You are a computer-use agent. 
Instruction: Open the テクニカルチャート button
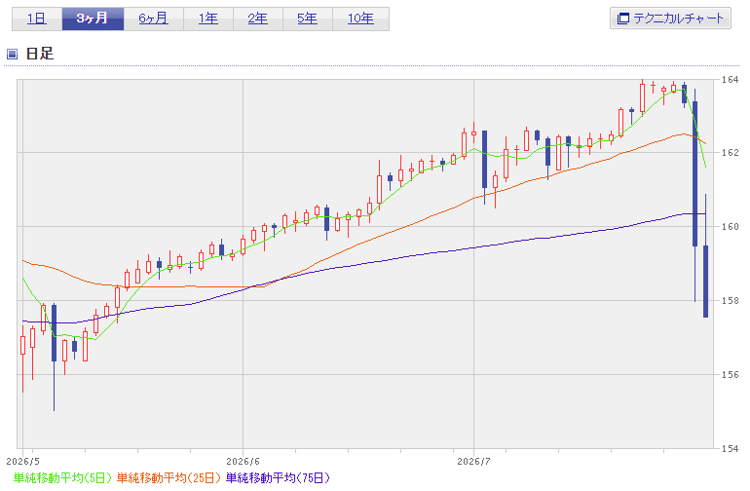click(670, 19)
